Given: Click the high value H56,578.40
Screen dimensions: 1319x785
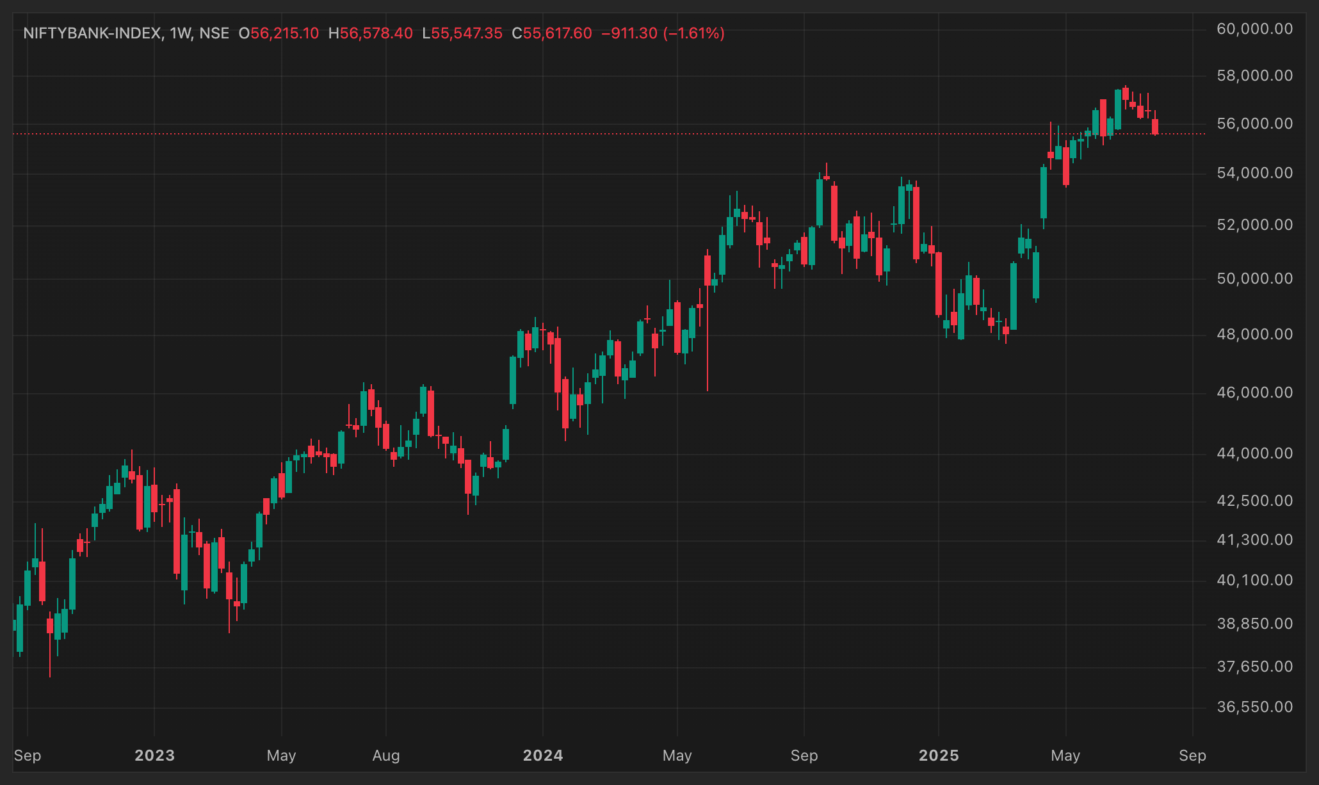Looking at the screenshot, I should [x=370, y=33].
